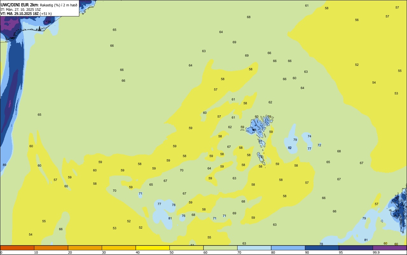Pick the pale green 60–70 legend swatch

click(x=220, y=248)
